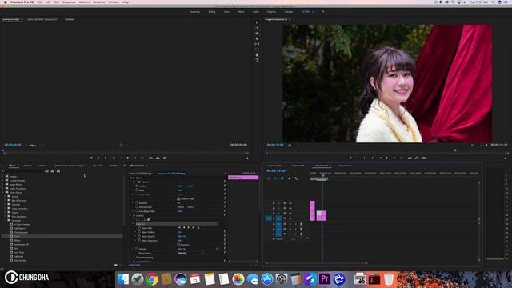Click the YUV effects filter icon
This screenshot has height=288, width=512.
click(58, 171)
